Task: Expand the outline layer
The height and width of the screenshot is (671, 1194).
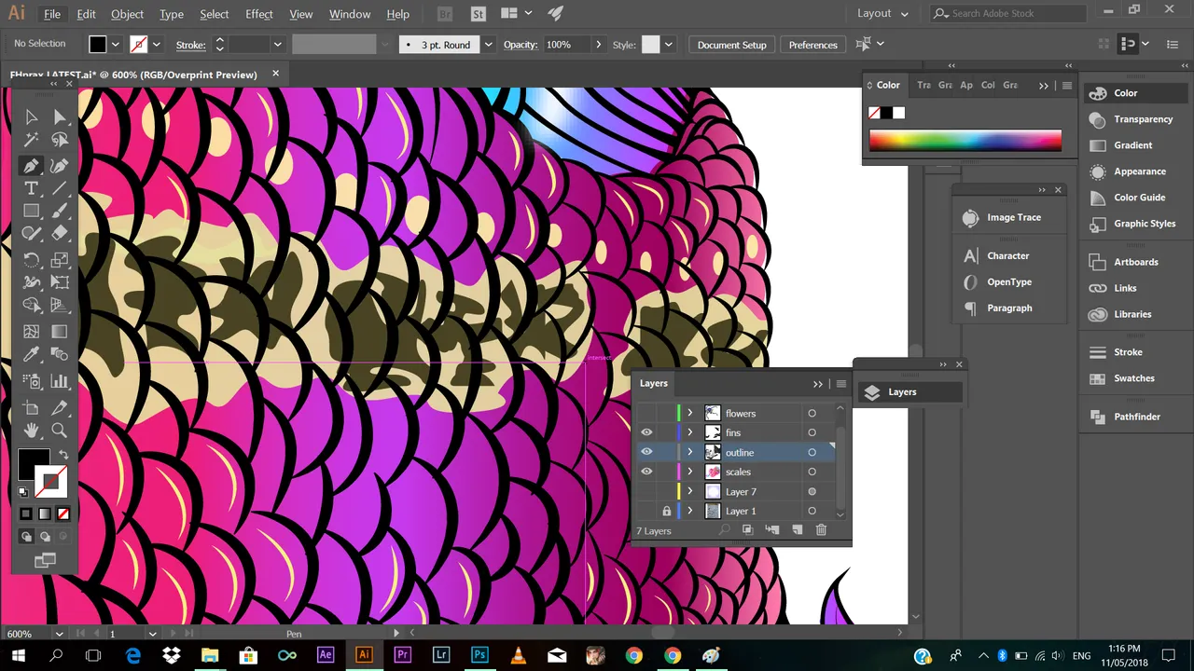Action: click(x=690, y=452)
